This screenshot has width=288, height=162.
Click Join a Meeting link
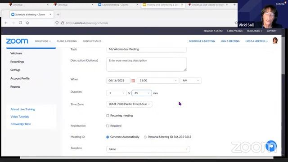(x=230, y=41)
